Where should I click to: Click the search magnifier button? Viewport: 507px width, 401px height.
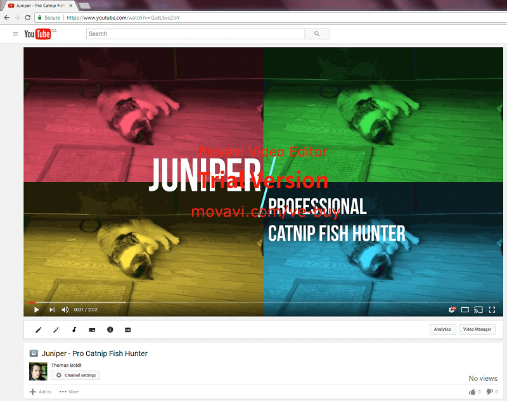pyautogui.click(x=317, y=34)
